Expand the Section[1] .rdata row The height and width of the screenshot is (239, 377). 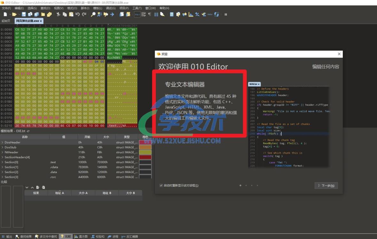coord(3,167)
